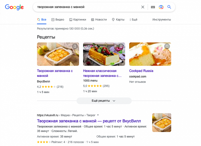Go to the Карты tab
The width and height of the screenshot is (201, 146).
pyautogui.click(x=118, y=19)
